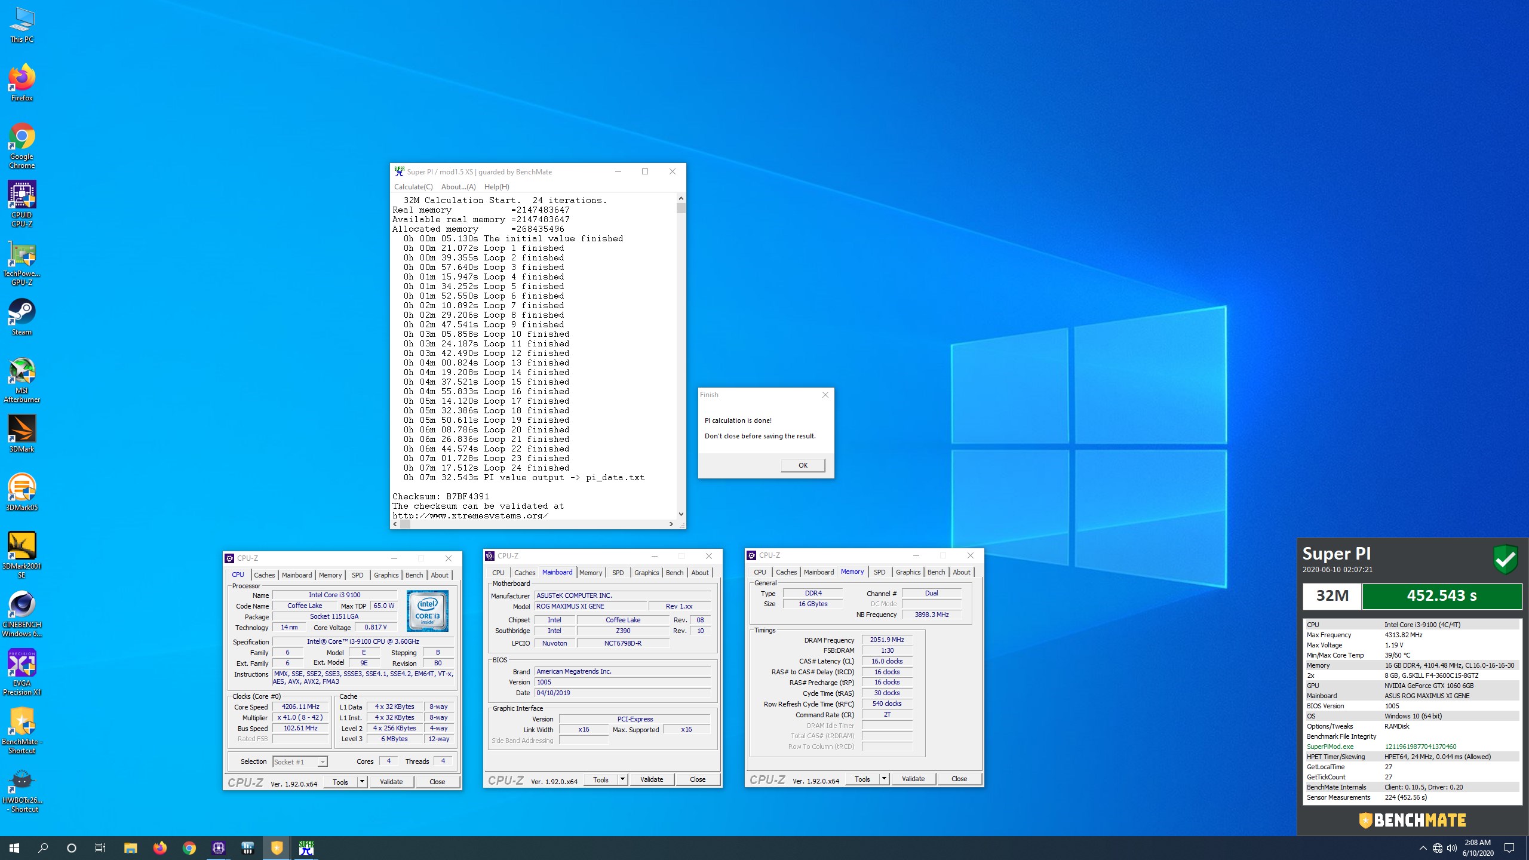The image size is (1529, 860).
Task: Click the Core Speed value 4206.11 MHz
Action: coord(300,707)
